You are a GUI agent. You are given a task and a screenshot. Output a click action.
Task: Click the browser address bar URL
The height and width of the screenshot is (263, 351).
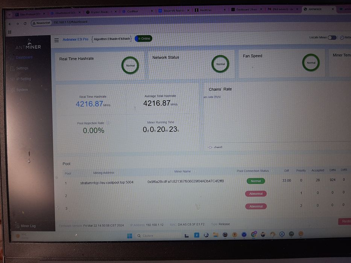(x=70, y=22)
